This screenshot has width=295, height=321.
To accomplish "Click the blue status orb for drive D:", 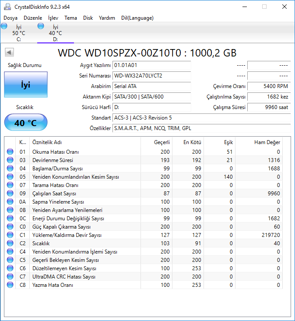I will (x=41, y=26).
